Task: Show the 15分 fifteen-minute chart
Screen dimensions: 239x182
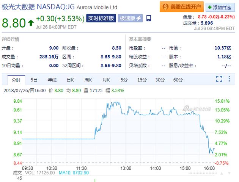Action: [x=142, y=80]
